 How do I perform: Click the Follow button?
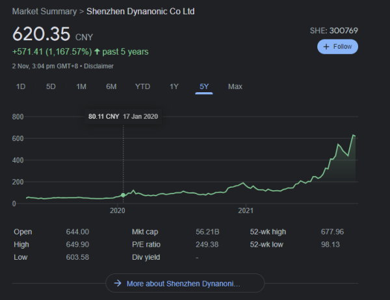(x=337, y=47)
